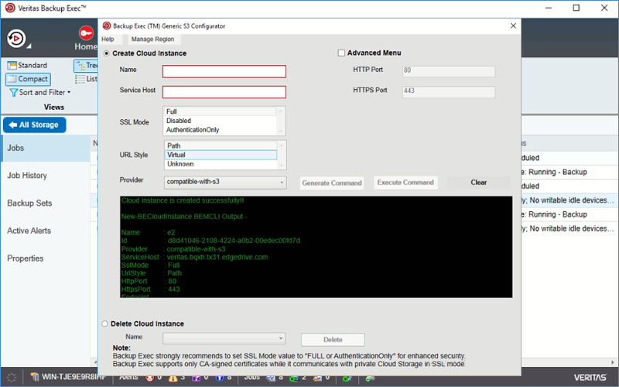
Task: Open the Manage Region menu
Action: [x=152, y=39]
